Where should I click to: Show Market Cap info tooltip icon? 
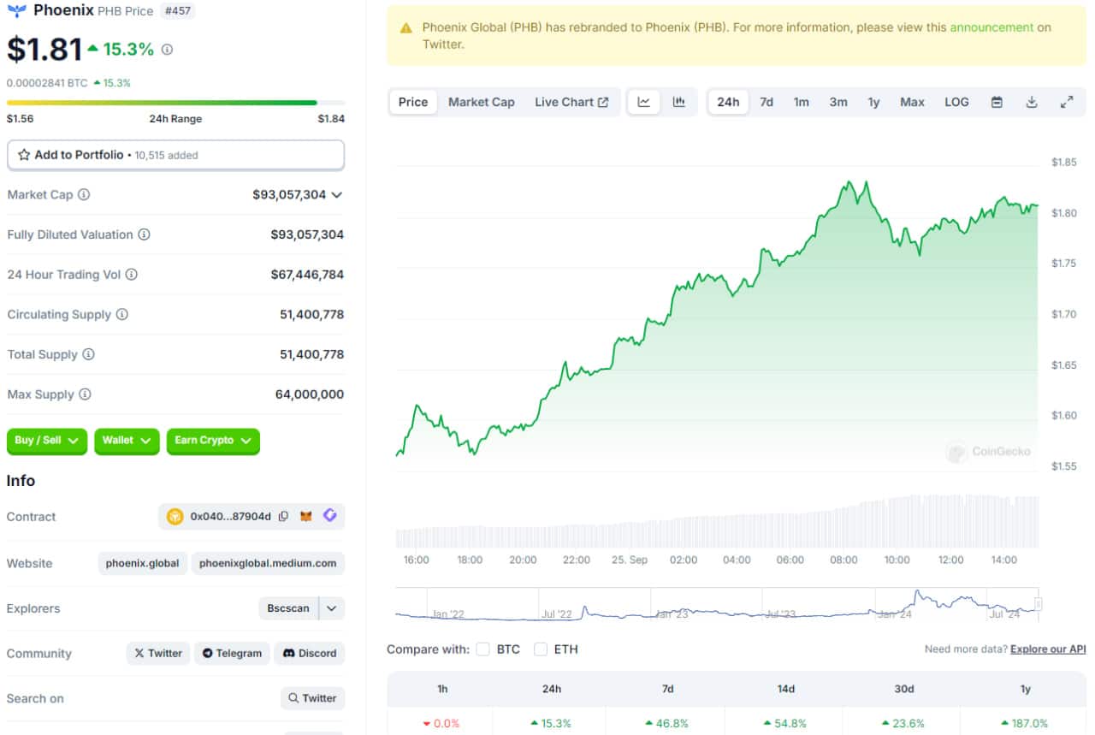tap(84, 195)
